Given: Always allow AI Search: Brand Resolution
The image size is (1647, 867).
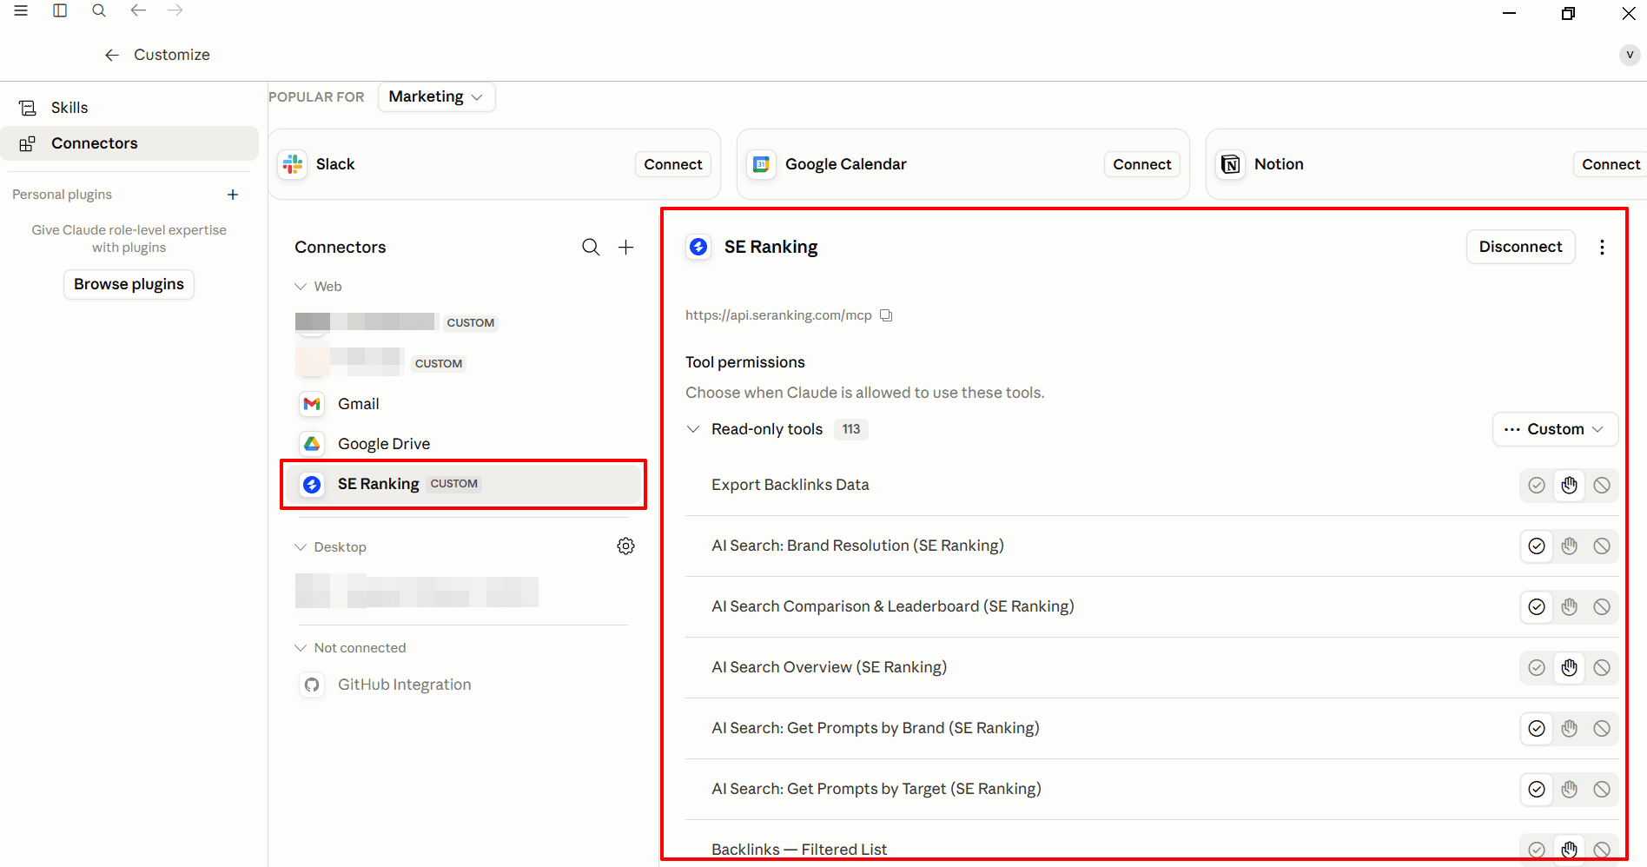Looking at the screenshot, I should [1537, 546].
